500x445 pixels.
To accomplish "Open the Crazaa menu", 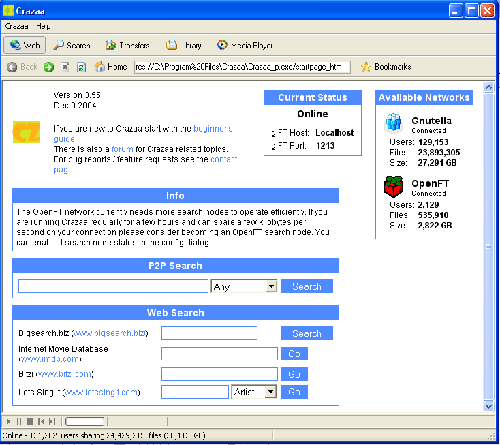I will [x=16, y=26].
